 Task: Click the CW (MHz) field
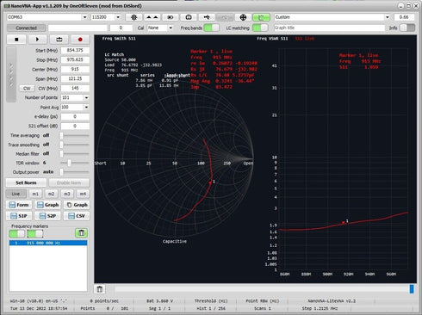point(75,88)
